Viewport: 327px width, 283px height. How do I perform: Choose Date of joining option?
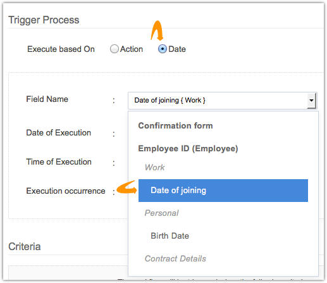click(x=223, y=191)
